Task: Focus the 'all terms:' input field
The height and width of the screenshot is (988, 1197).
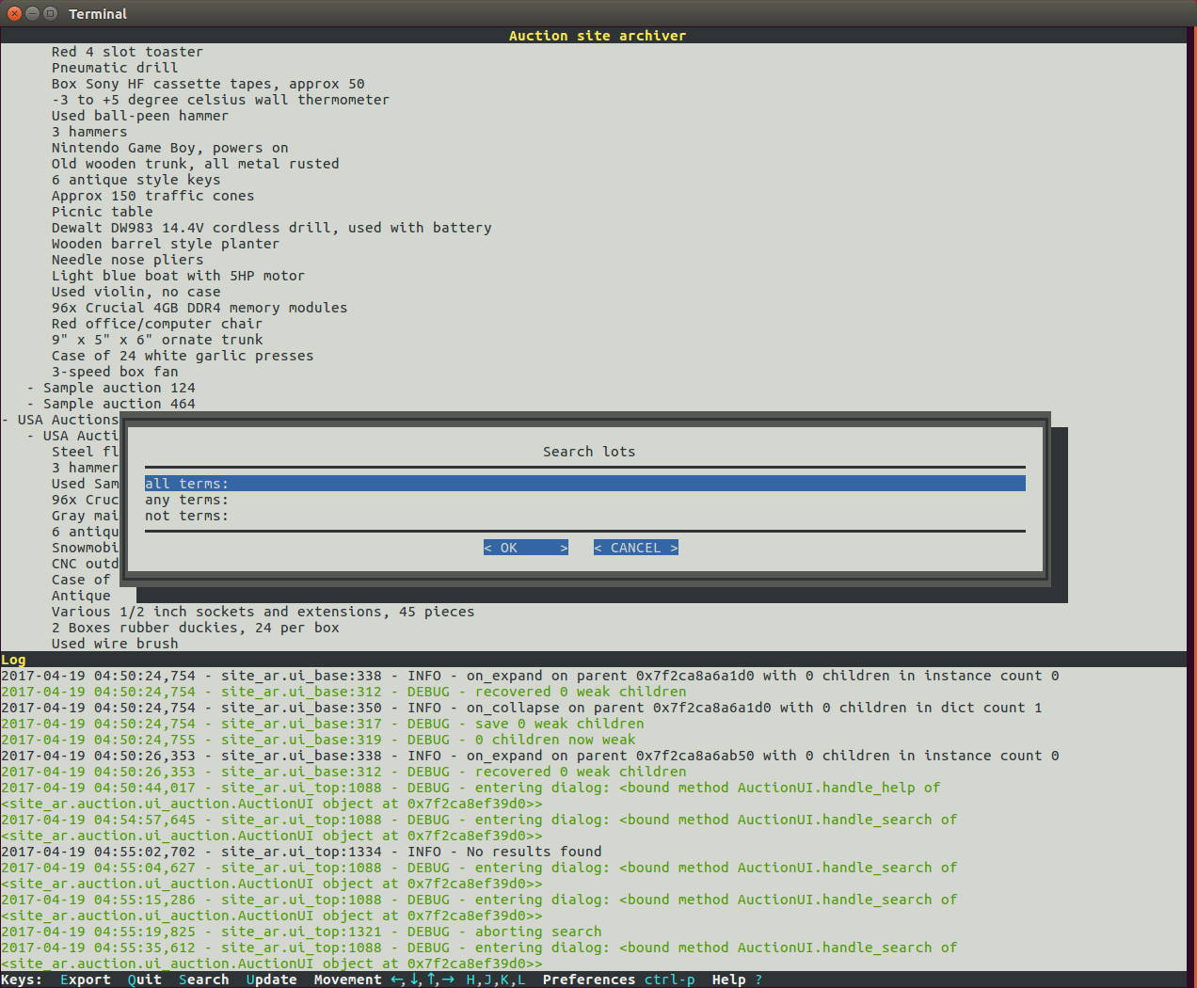Action: (x=584, y=484)
